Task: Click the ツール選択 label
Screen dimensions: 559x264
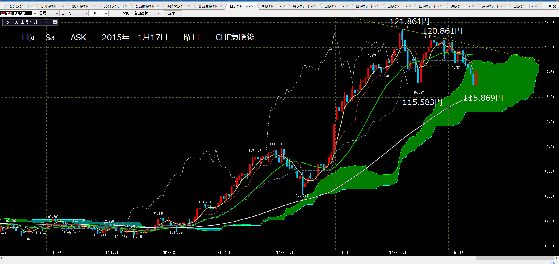Action: pyautogui.click(x=121, y=13)
